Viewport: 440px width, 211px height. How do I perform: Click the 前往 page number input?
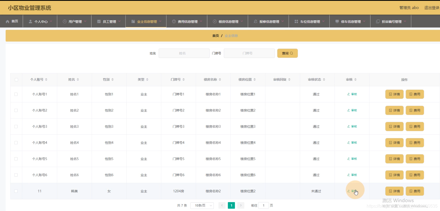pyautogui.click(x=264, y=206)
